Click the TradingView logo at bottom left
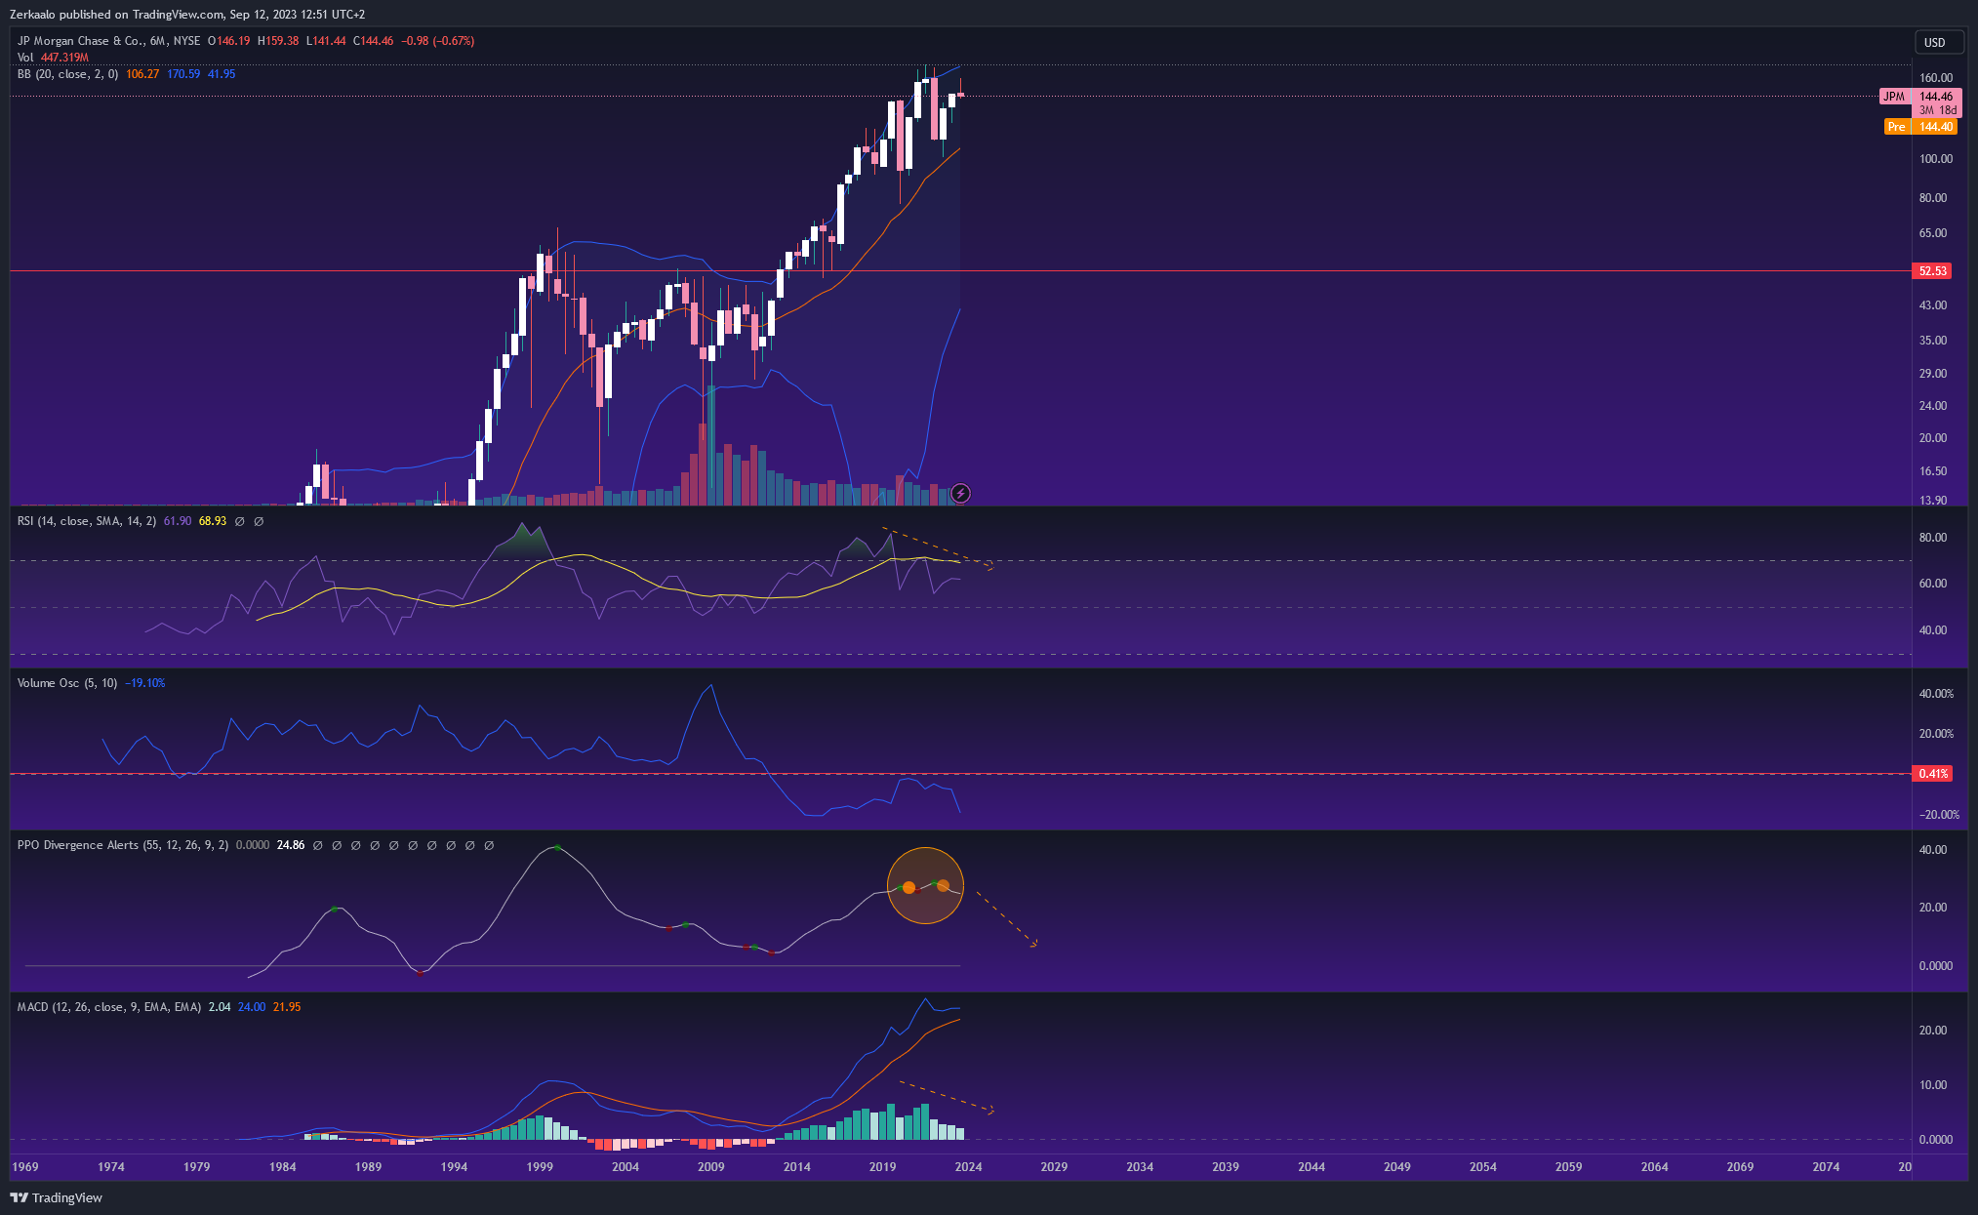The height and width of the screenshot is (1215, 1978). click(57, 1197)
